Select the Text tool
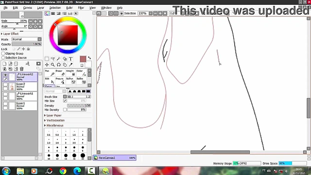Viewport: 311px width, 175px height. [70, 59]
